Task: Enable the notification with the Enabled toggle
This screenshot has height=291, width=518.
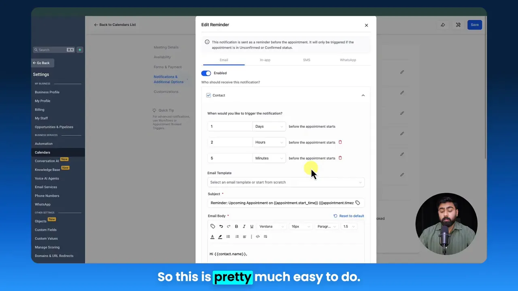Action: [206, 73]
